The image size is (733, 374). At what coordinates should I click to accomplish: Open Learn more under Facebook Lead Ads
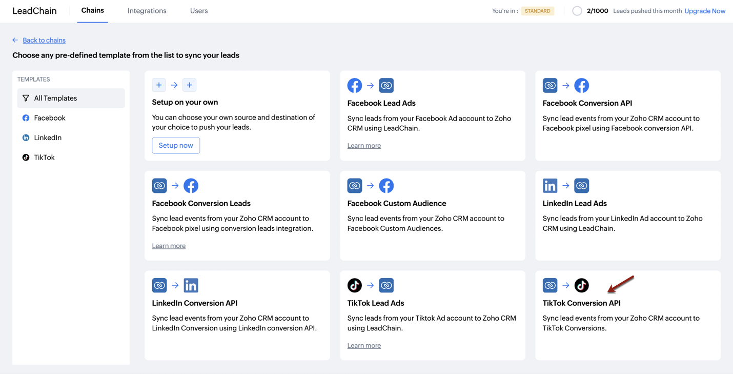(364, 146)
